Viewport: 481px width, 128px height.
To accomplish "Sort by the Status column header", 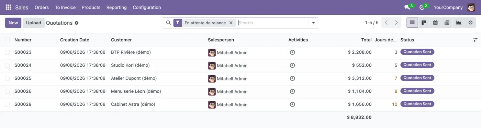I will (x=407, y=40).
